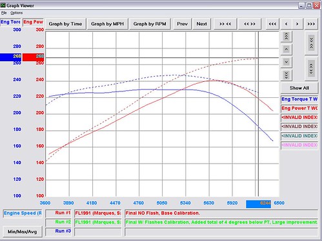Image resolution: width=322 pixels, height=241 pixels.
Task: Step right with the single '>' arrow
Action: pos(297,24)
